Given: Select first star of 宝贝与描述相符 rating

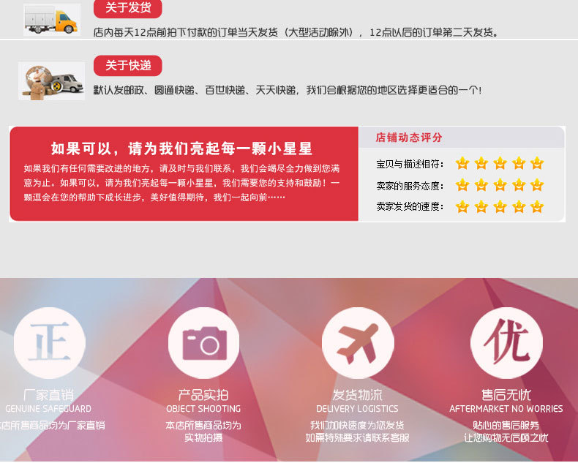Looking at the screenshot, I should click(462, 163).
